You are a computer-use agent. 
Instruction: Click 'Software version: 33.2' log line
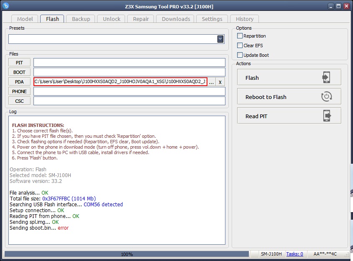[36, 181]
